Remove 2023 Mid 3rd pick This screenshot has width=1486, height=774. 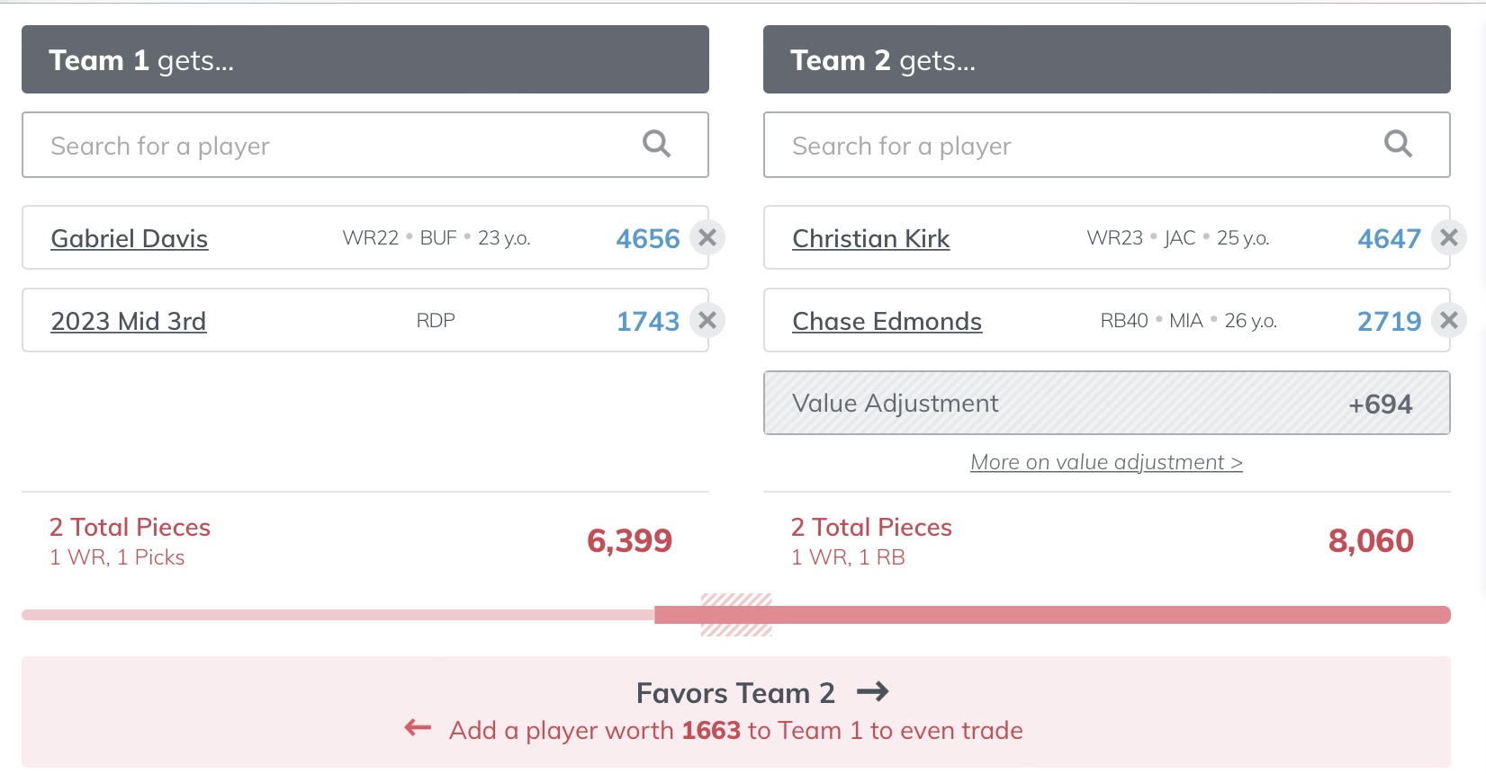click(707, 321)
